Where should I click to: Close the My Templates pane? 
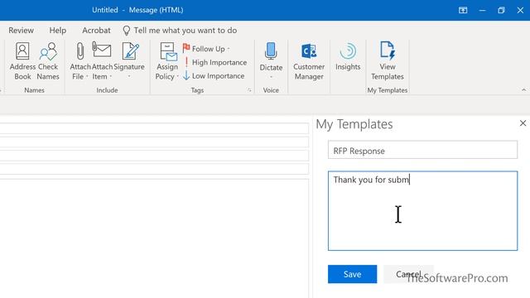pos(523,123)
